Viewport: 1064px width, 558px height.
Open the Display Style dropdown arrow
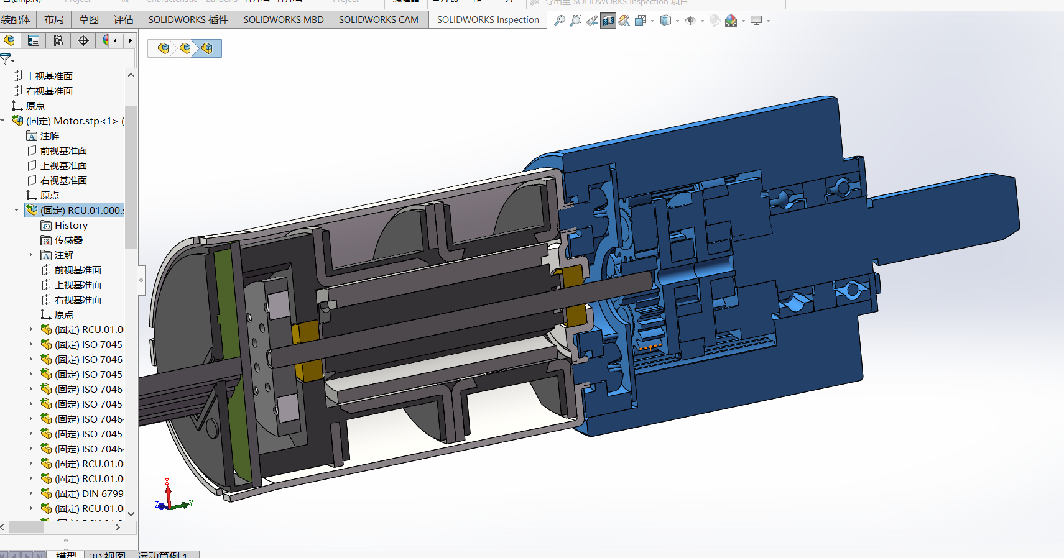[677, 21]
